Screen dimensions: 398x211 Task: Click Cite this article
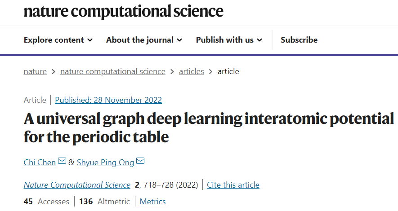point(233,185)
